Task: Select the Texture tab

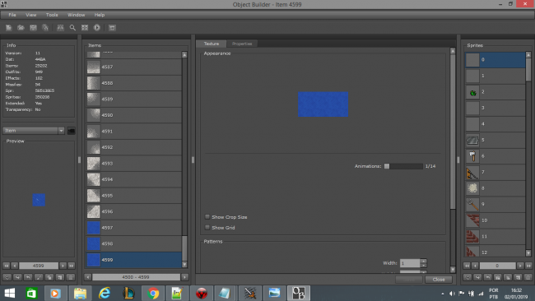Action: [x=212, y=44]
